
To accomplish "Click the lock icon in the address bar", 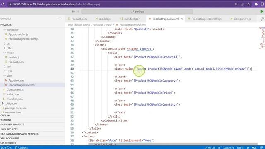I will [x=10, y=4].
